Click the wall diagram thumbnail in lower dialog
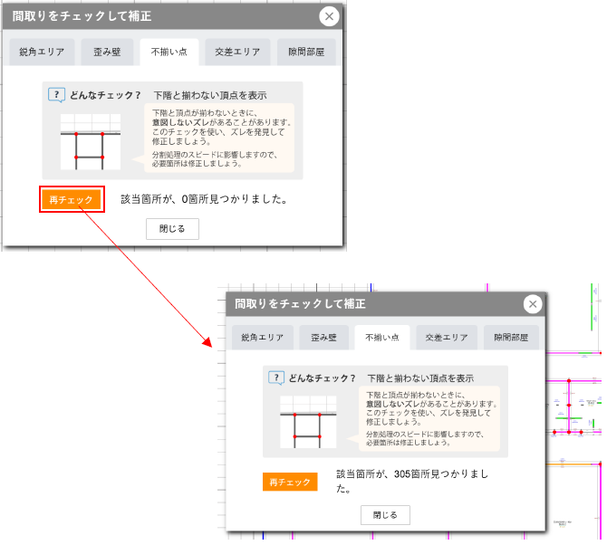This screenshot has width=607, height=545. coord(308,422)
